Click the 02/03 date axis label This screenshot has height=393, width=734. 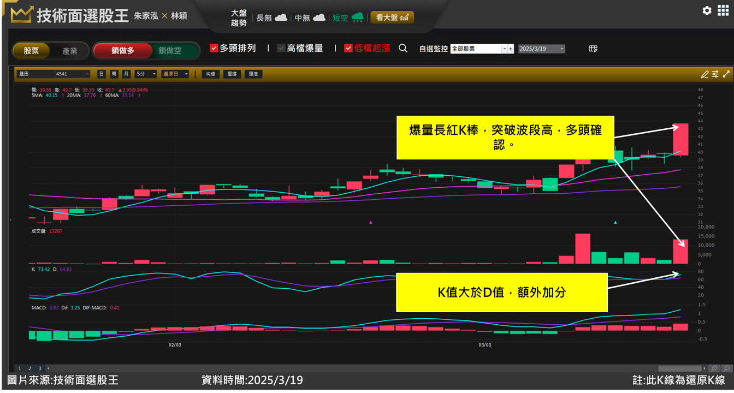point(175,345)
